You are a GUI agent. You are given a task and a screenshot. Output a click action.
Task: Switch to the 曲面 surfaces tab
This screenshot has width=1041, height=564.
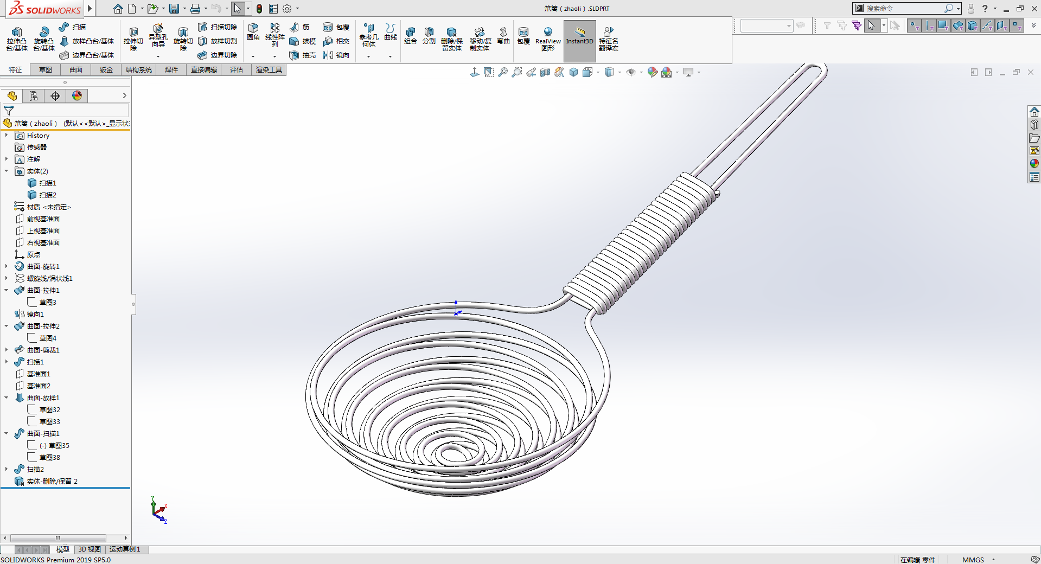coord(76,69)
